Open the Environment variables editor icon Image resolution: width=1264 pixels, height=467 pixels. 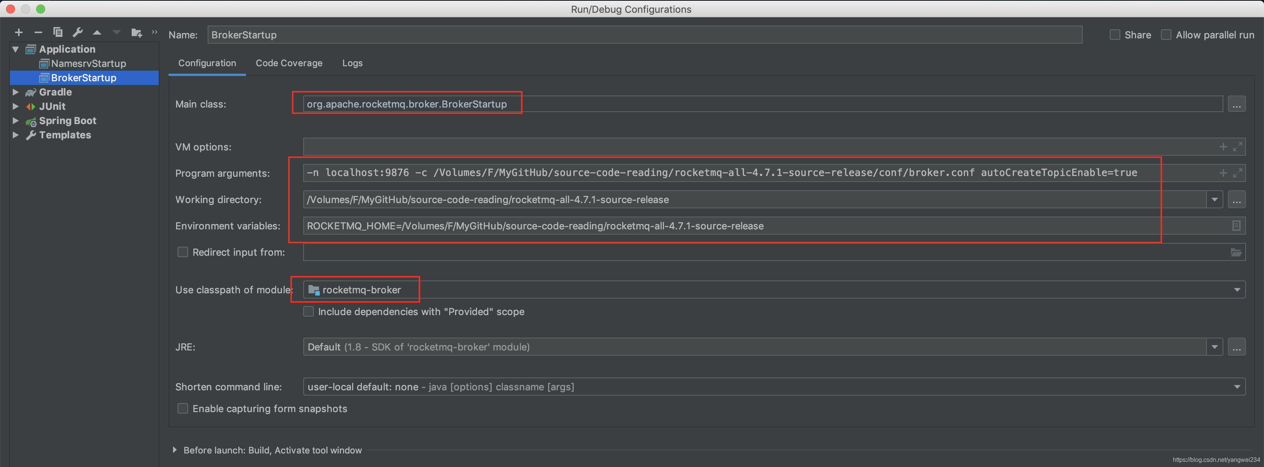[1236, 226]
